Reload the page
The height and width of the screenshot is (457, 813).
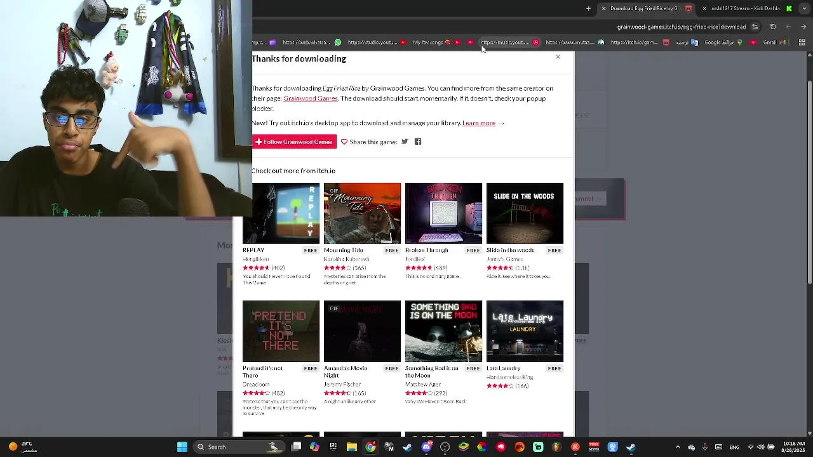tap(773, 27)
